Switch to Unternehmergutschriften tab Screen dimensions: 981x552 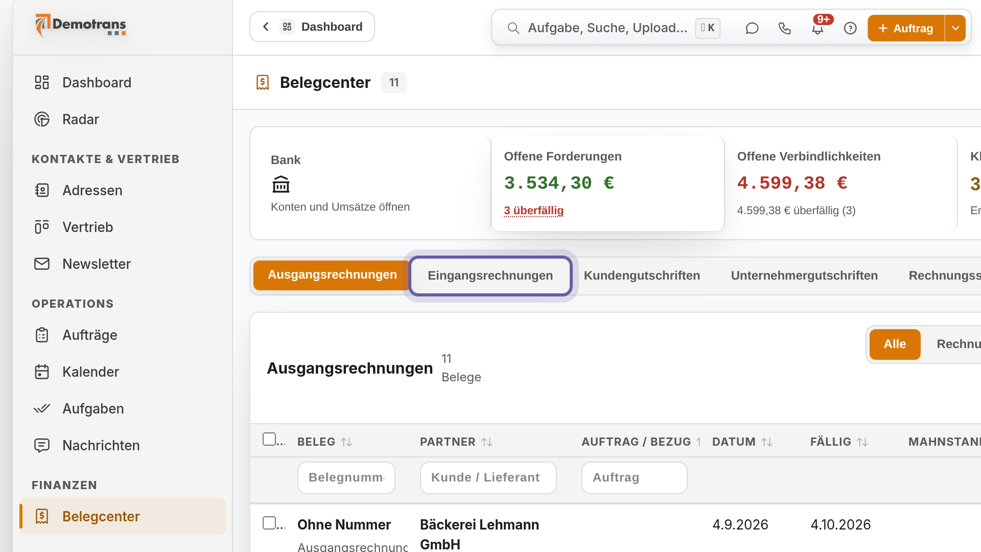(x=804, y=275)
